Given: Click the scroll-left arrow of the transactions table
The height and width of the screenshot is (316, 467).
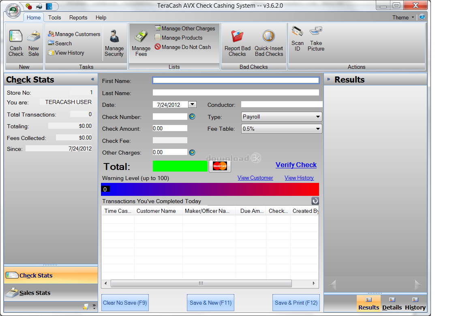Looking at the screenshot, I should click(105, 283).
